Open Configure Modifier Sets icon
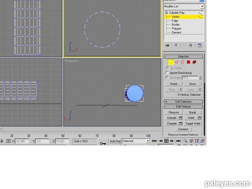Image resolution: width=252 pixels, height=189 pixels. tap(199, 45)
